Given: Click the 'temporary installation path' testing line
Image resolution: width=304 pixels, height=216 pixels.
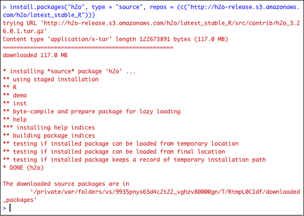Looking at the screenshot, I should click(134, 160).
